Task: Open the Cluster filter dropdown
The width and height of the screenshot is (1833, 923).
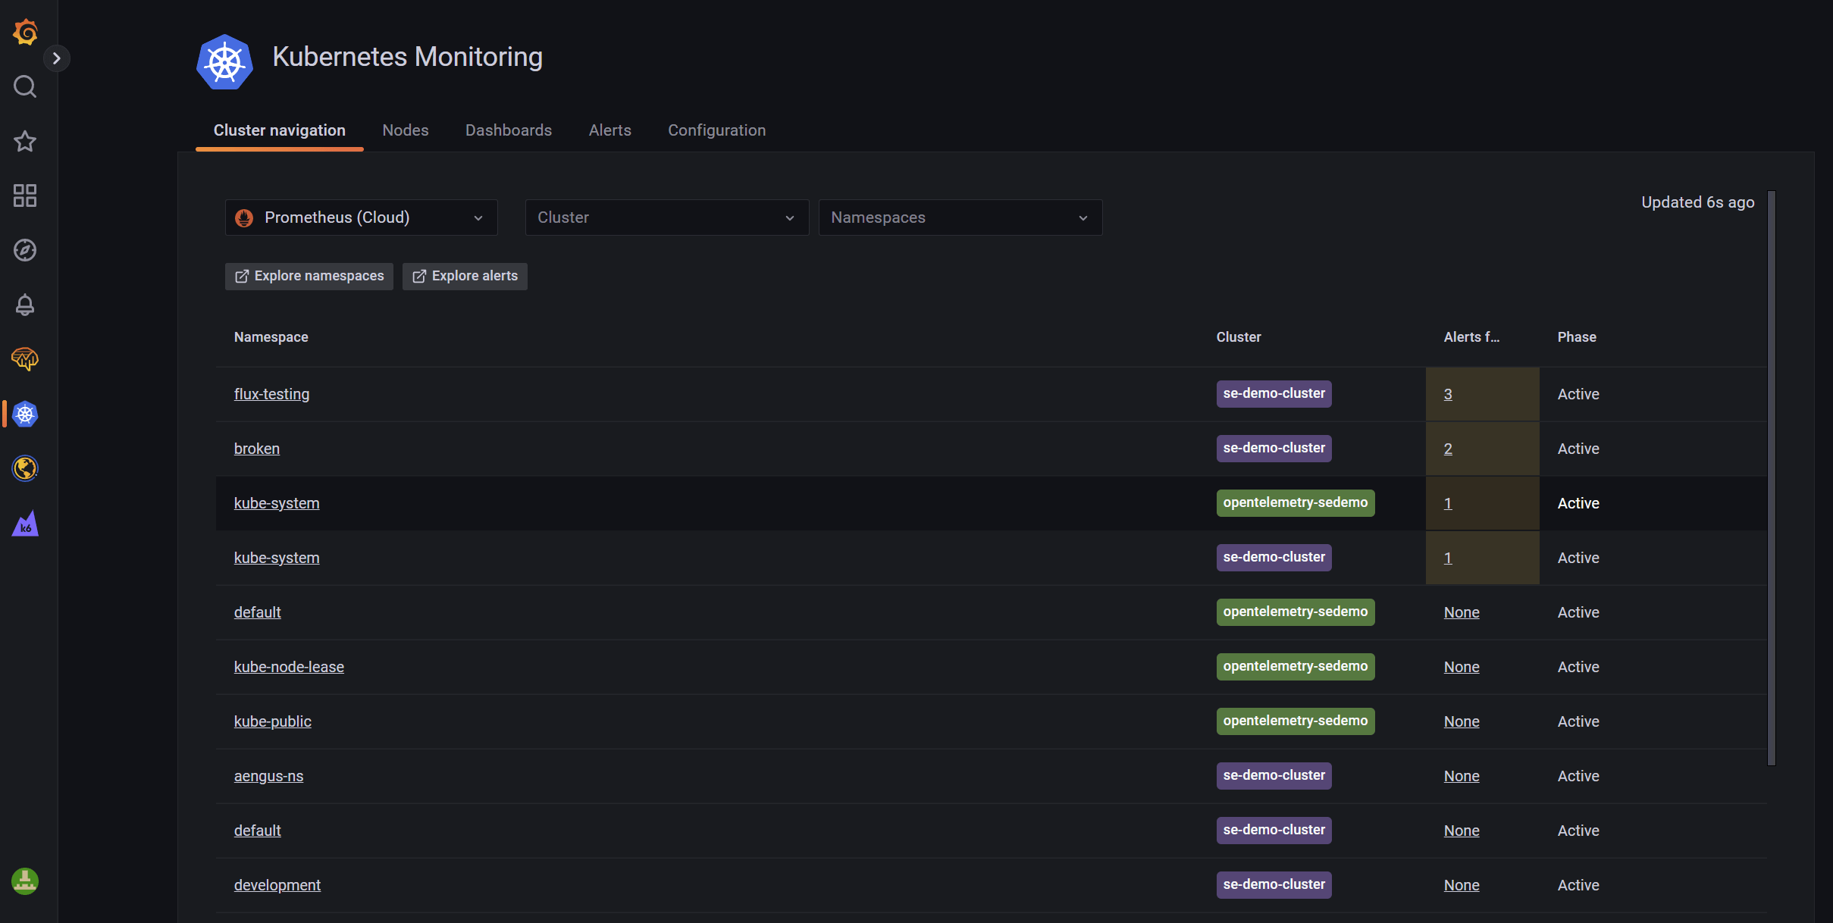Action: [667, 217]
